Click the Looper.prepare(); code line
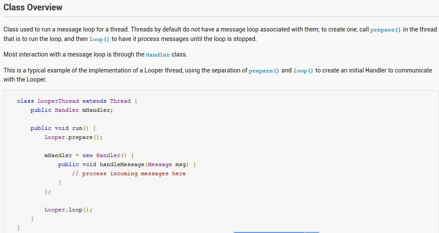This screenshot has width=439, height=233. [73, 137]
